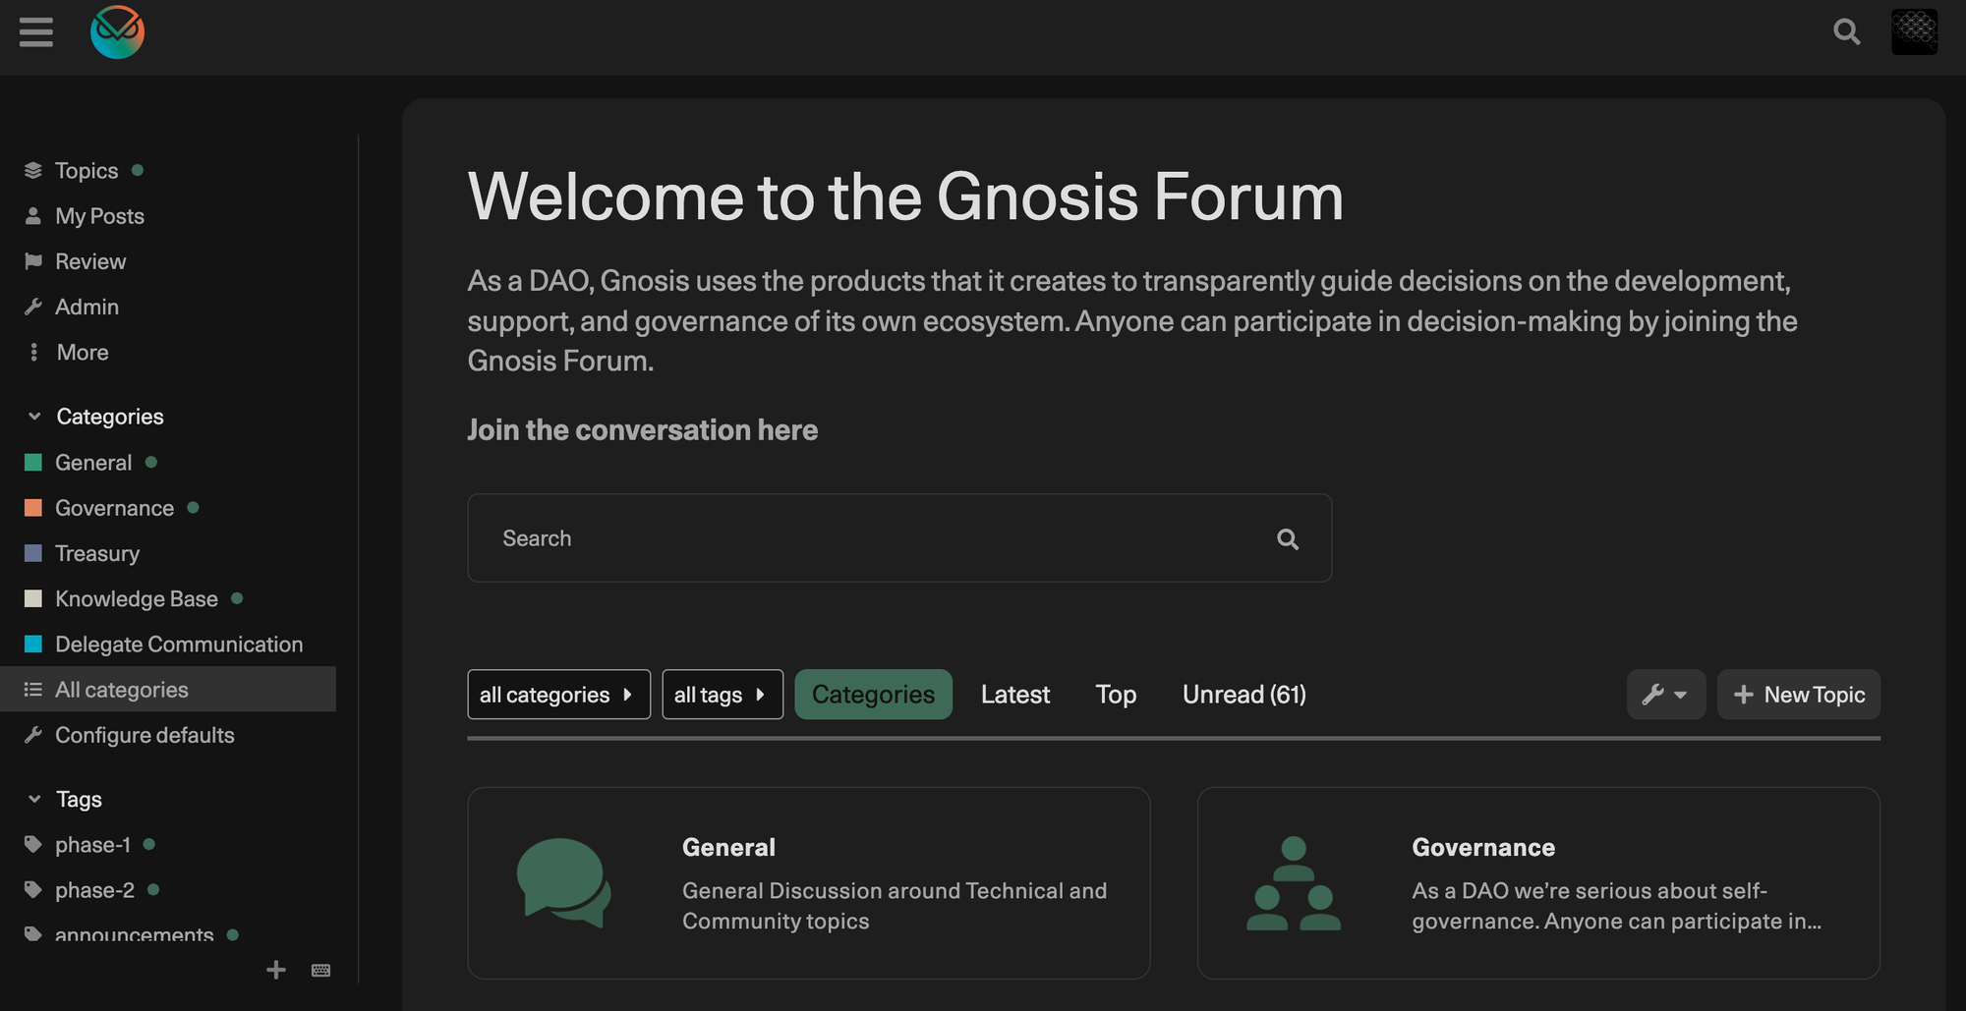Click the Configure defaults wrench icon

pos(33,735)
